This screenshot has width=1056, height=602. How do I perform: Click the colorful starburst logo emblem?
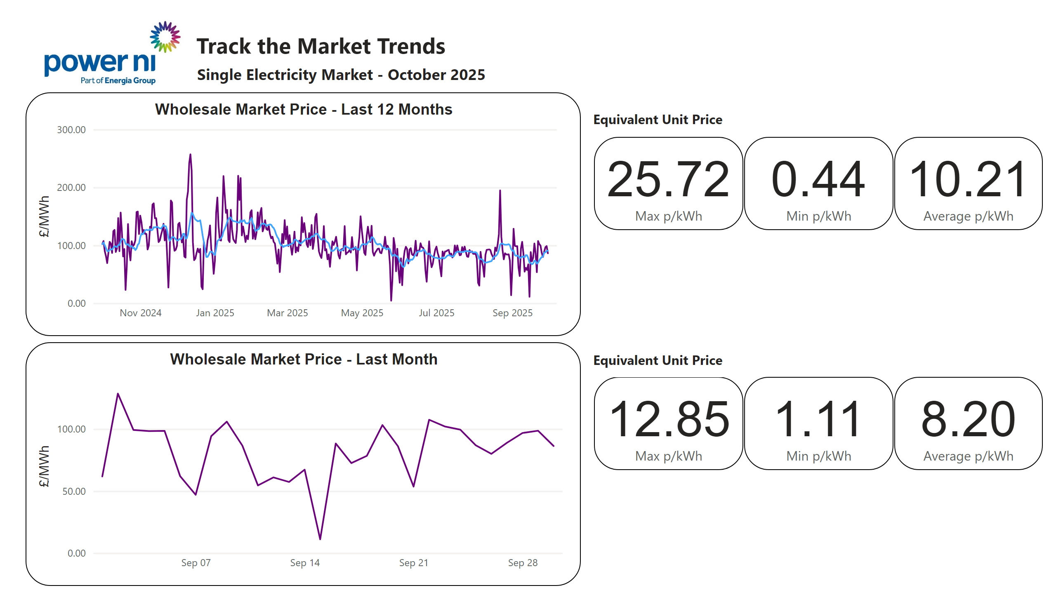tap(165, 37)
